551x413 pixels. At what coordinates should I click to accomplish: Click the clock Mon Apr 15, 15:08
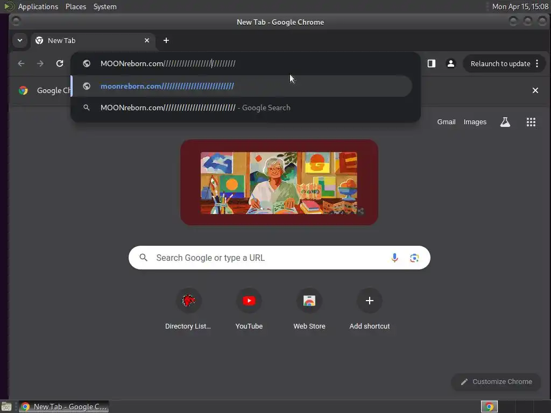tap(520, 6)
